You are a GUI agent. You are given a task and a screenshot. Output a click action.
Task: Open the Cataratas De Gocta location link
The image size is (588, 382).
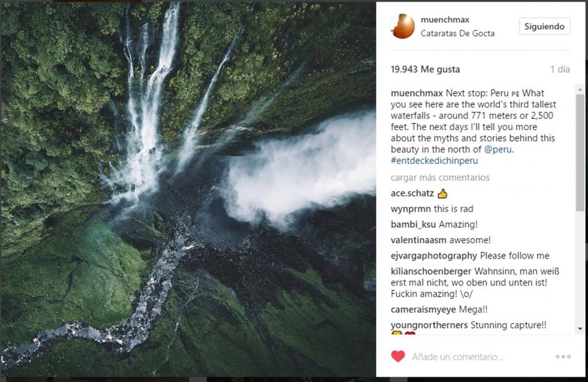click(x=457, y=33)
